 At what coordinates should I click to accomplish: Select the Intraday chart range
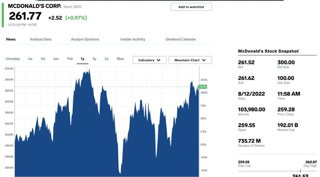click(13, 59)
